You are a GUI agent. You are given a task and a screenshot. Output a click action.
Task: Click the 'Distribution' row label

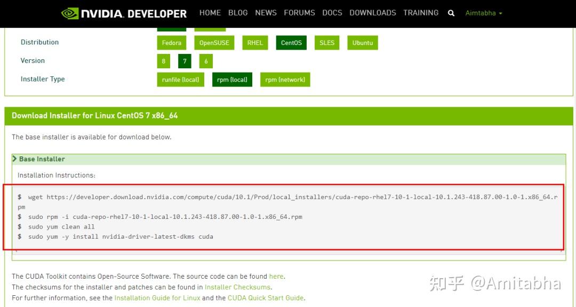click(x=39, y=42)
